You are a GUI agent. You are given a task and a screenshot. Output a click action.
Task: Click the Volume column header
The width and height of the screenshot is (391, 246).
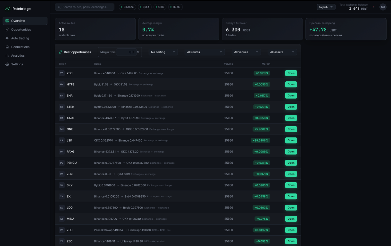pyautogui.click(x=229, y=64)
